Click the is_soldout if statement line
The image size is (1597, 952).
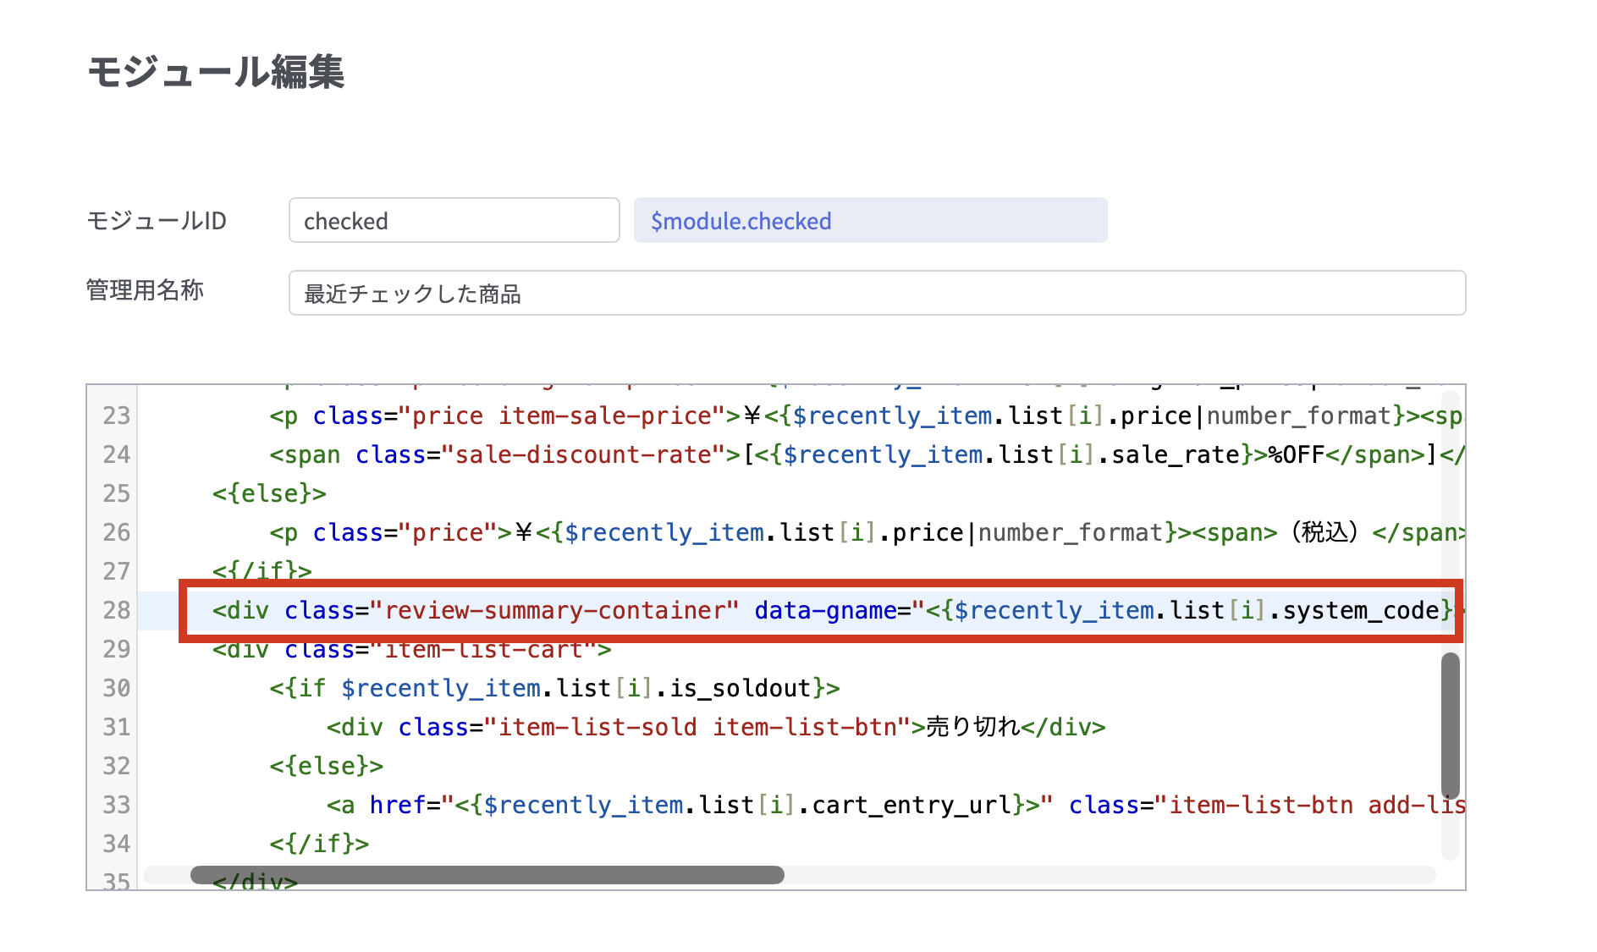point(554,688)
